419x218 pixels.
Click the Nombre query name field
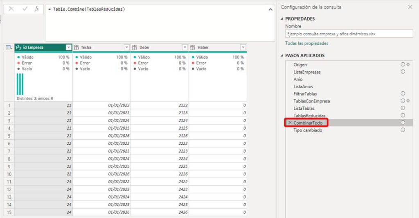[x=349, y=34]
